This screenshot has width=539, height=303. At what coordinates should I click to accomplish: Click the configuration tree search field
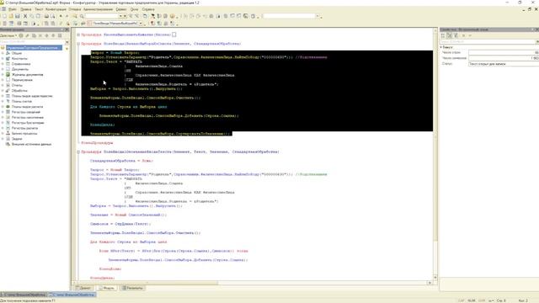(33, 42)
